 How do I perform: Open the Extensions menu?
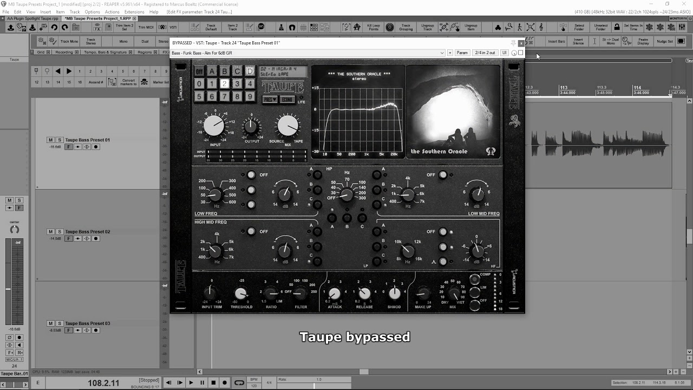click(134, 11)
